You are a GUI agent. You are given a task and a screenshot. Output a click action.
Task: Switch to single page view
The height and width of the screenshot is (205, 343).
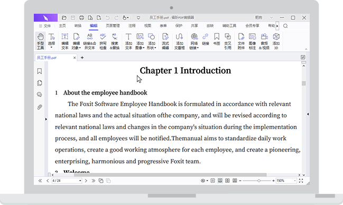(212, 181)
